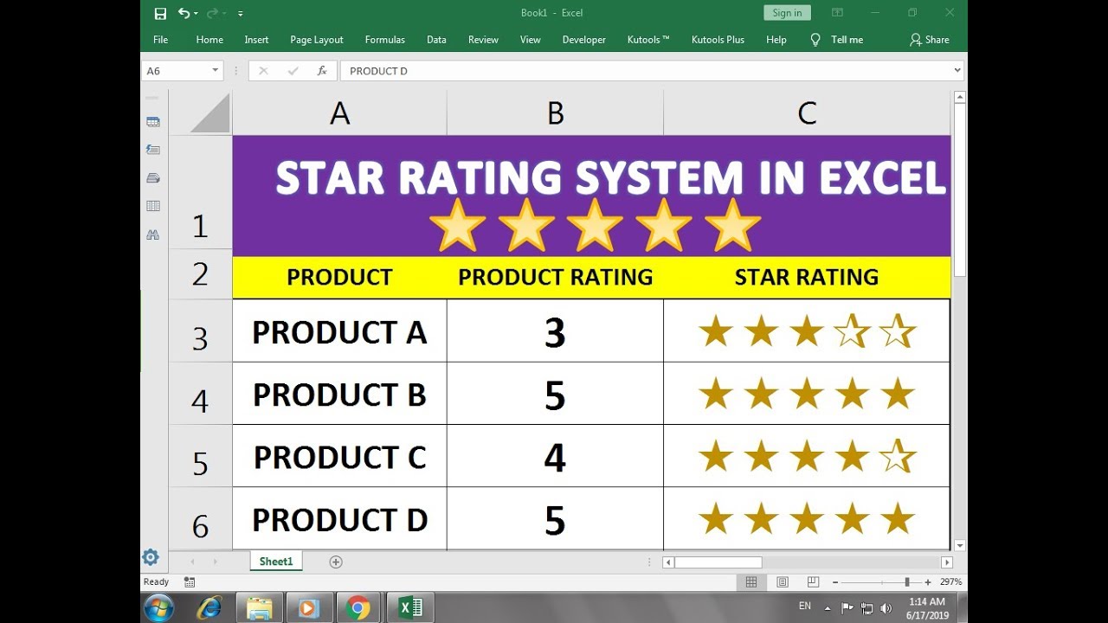This screenshot has height=623, width=1108.
Task: Switch to Normal view
Action: pyautogui.click(x=751, y=582)
